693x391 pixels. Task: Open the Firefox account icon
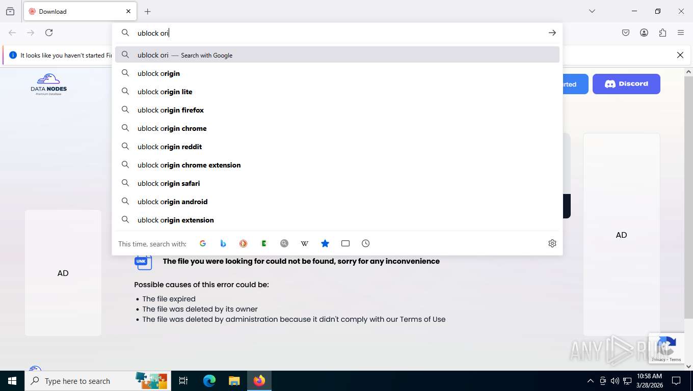[x=644, y=33]
